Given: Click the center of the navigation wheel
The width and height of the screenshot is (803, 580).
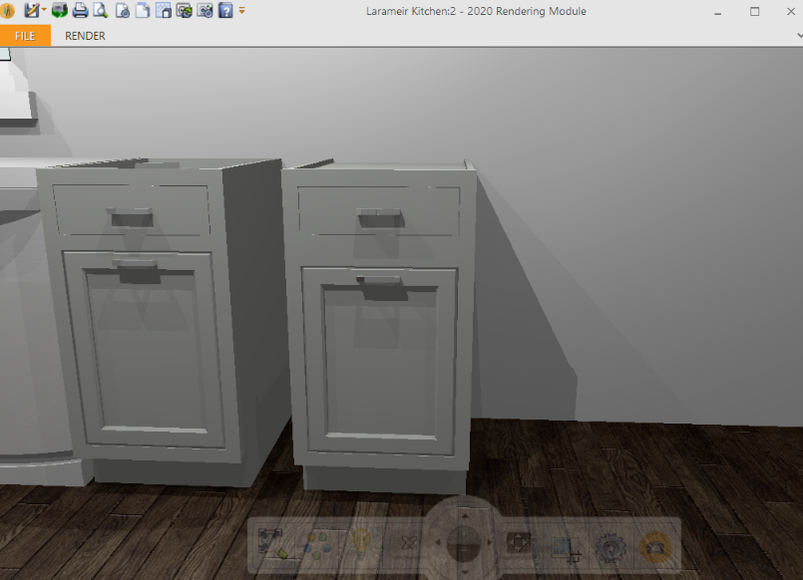Looking at the screenshot, I should click(x=464, y=543).
